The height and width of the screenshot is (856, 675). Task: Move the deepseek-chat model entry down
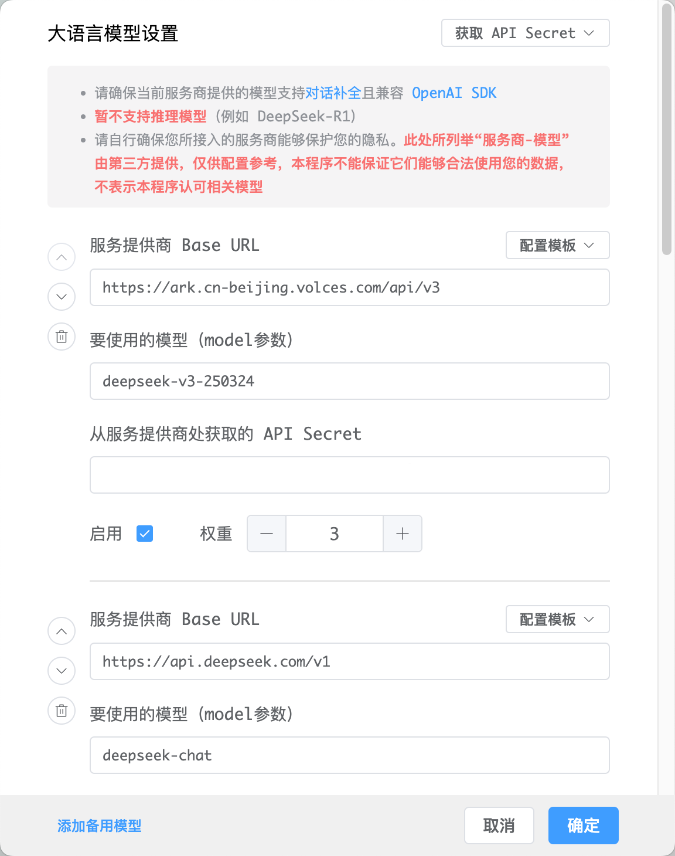pyautogui.click(x=61, y=671)
